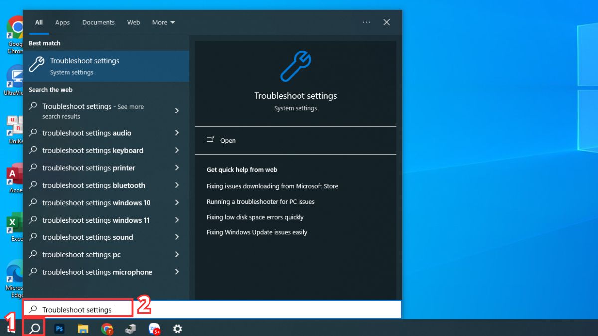
Task: Click the large wrench icon in preview pane
Action: click(296, 67)
